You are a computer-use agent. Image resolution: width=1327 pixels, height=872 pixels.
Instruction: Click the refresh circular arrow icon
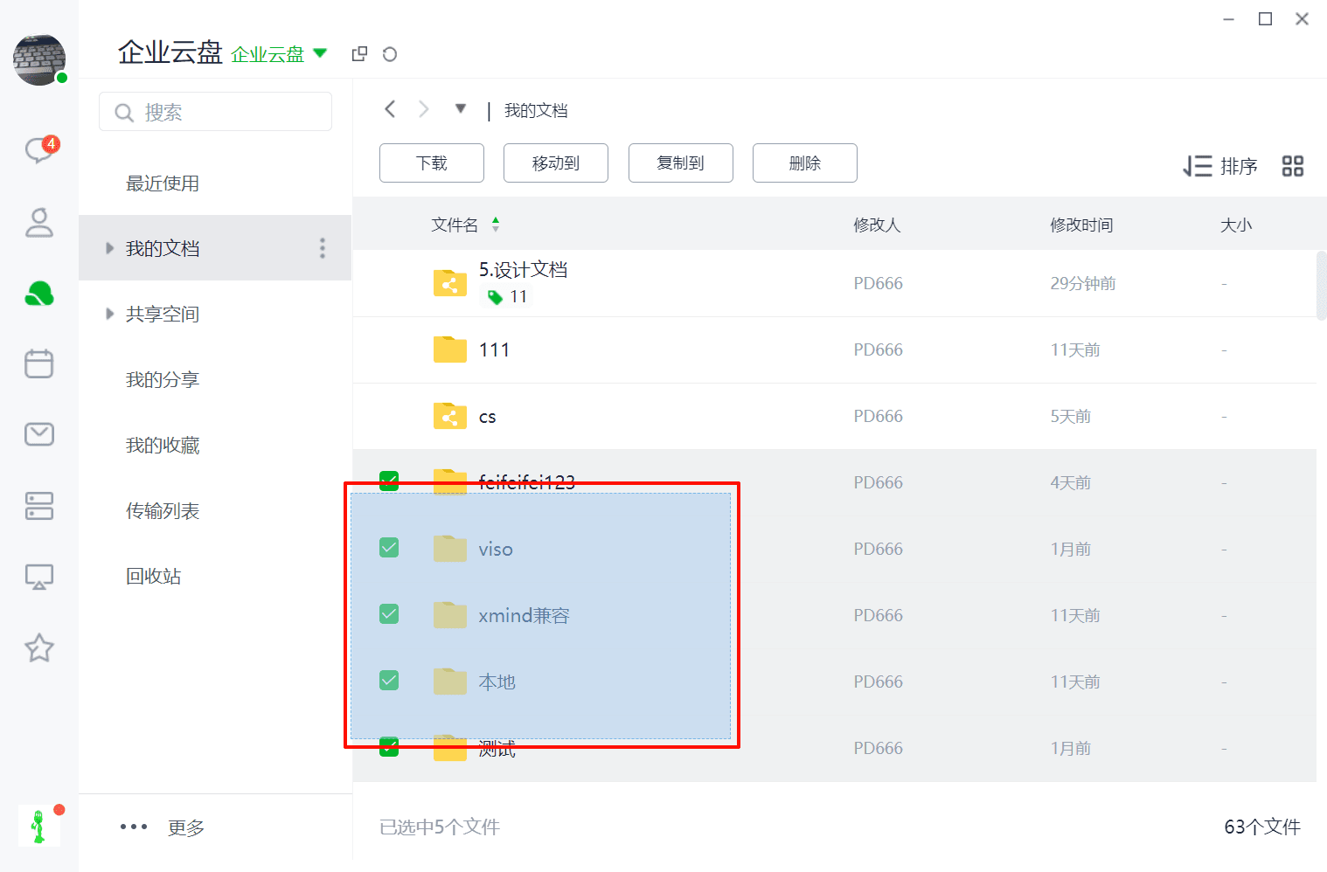(390, 54)
